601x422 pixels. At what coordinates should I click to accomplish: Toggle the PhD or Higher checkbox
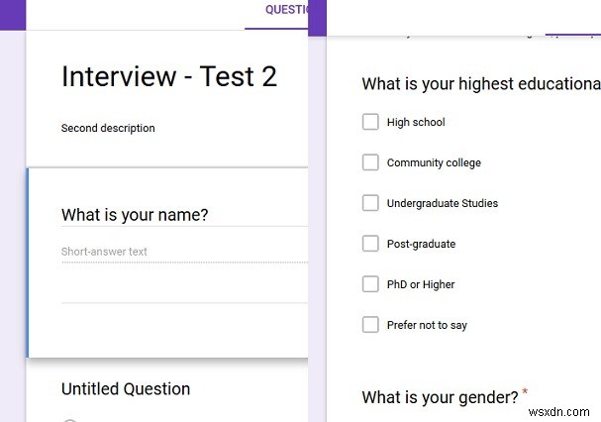tap(370, 284)
